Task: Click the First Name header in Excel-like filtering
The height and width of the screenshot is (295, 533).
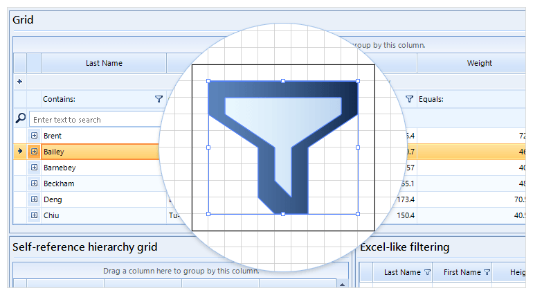Action: pyautogui.click(x=462, y=272)
